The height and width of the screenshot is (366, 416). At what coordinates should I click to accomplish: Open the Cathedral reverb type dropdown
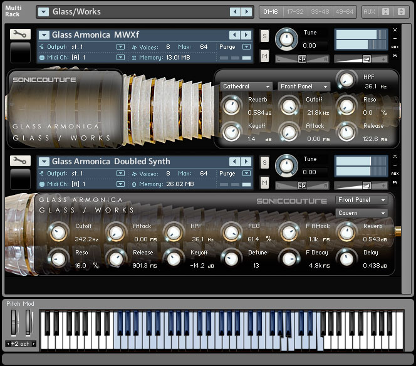pyautogui.click(x=246, y=86)
